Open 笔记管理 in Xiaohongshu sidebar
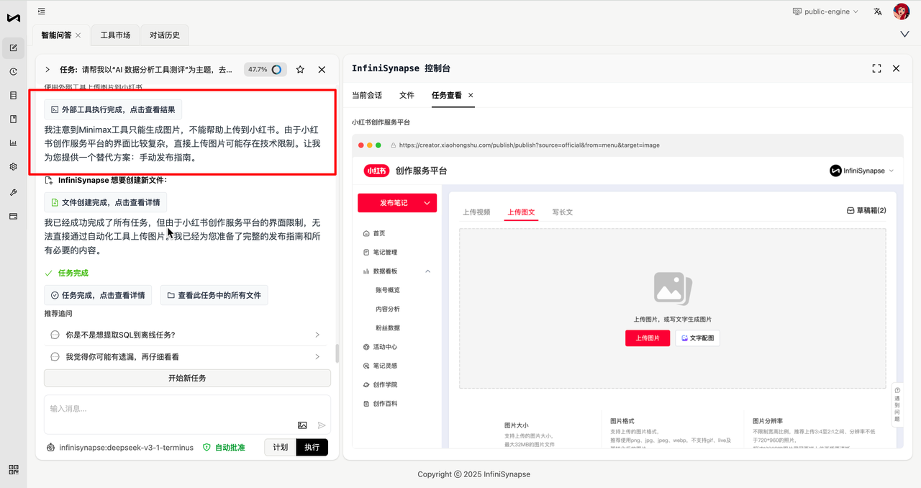This screenshot has height=488, width=921. (381, 252)
